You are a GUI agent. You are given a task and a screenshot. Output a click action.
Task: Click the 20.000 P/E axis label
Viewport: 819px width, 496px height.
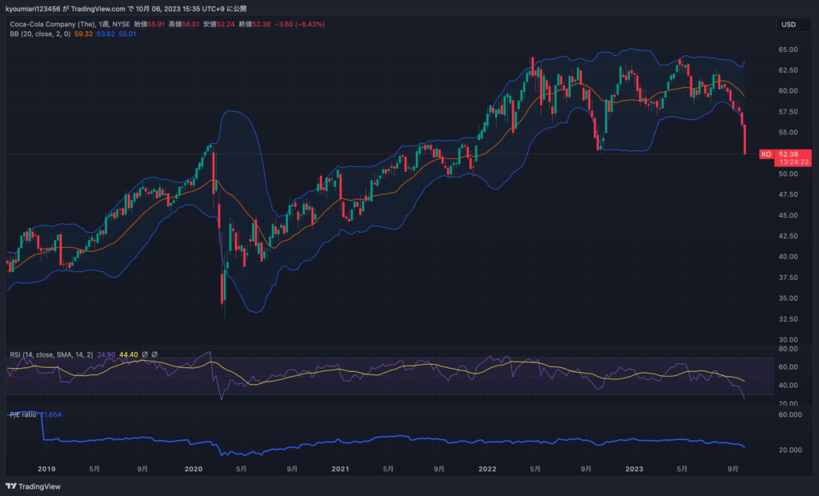[x=790, y=450]
